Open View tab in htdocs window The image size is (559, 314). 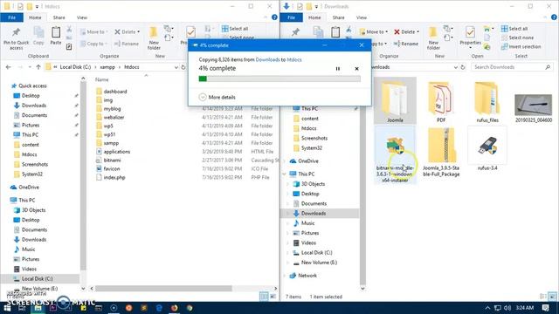82,17
